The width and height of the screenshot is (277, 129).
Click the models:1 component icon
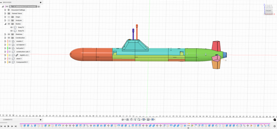[x=13, y=41]
